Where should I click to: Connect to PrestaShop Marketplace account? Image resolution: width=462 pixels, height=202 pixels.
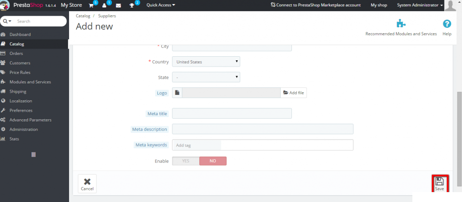(315, 5)
